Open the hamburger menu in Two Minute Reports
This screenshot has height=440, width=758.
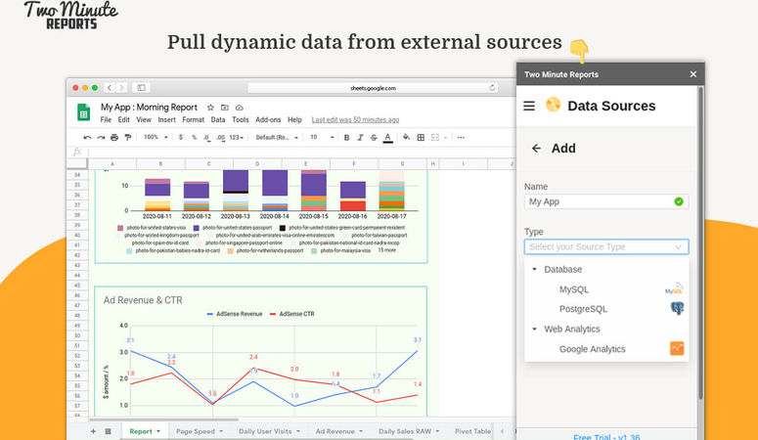(529, 106)
